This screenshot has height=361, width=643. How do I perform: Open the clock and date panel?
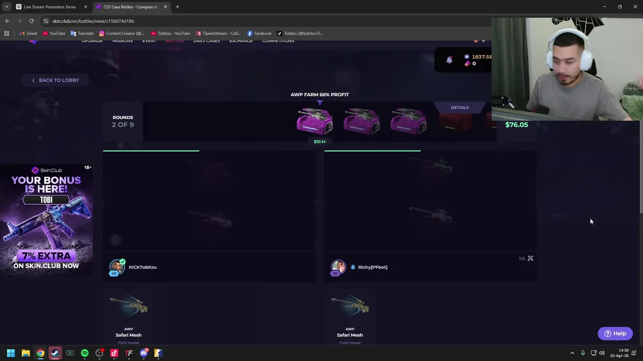(619, 353)
